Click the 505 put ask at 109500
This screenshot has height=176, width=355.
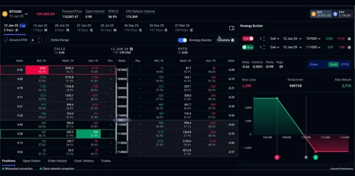213,105
